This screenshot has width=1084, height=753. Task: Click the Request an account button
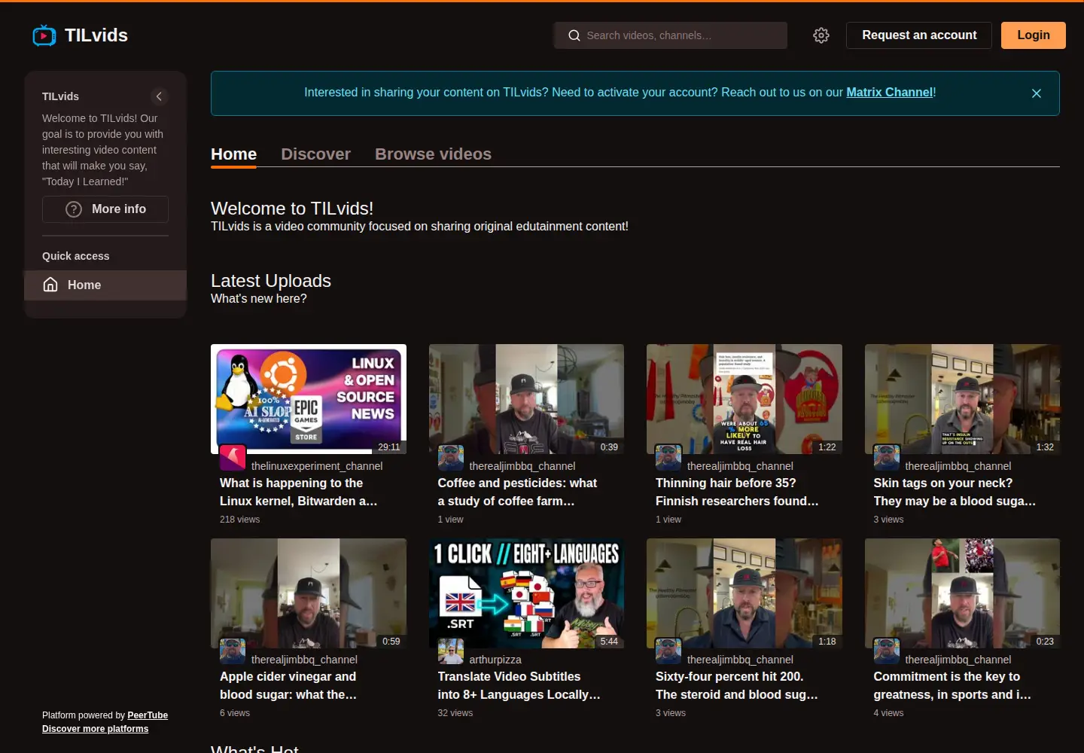tap(919, 35)
